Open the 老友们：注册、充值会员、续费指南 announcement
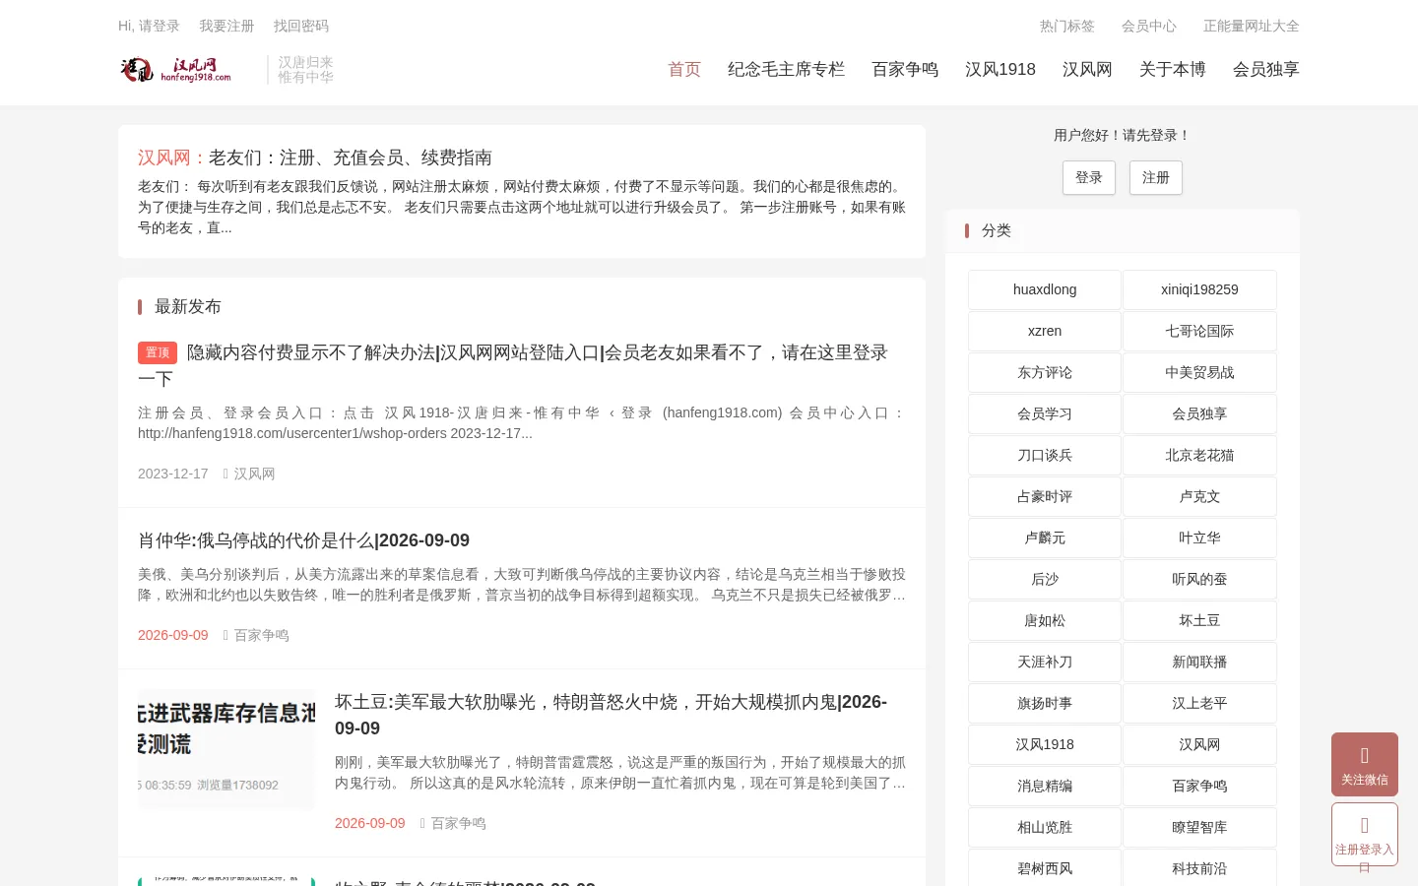 pyautogui.click(x=350, y=158)
